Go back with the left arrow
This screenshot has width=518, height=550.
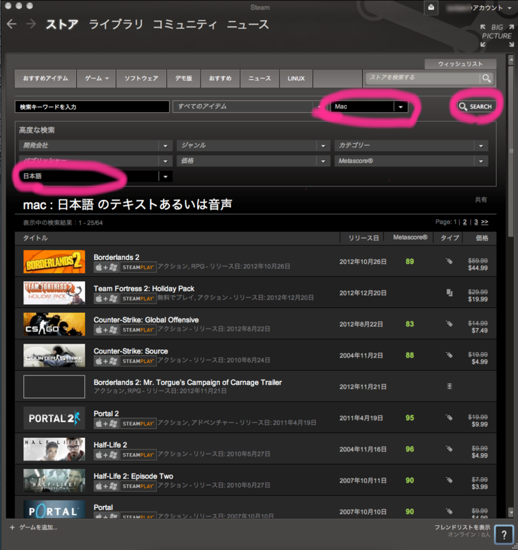(x=12, y=24)
